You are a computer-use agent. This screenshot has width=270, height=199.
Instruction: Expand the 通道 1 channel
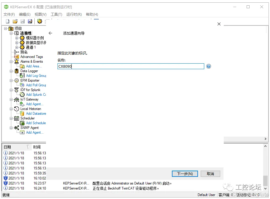click(17, 47)
